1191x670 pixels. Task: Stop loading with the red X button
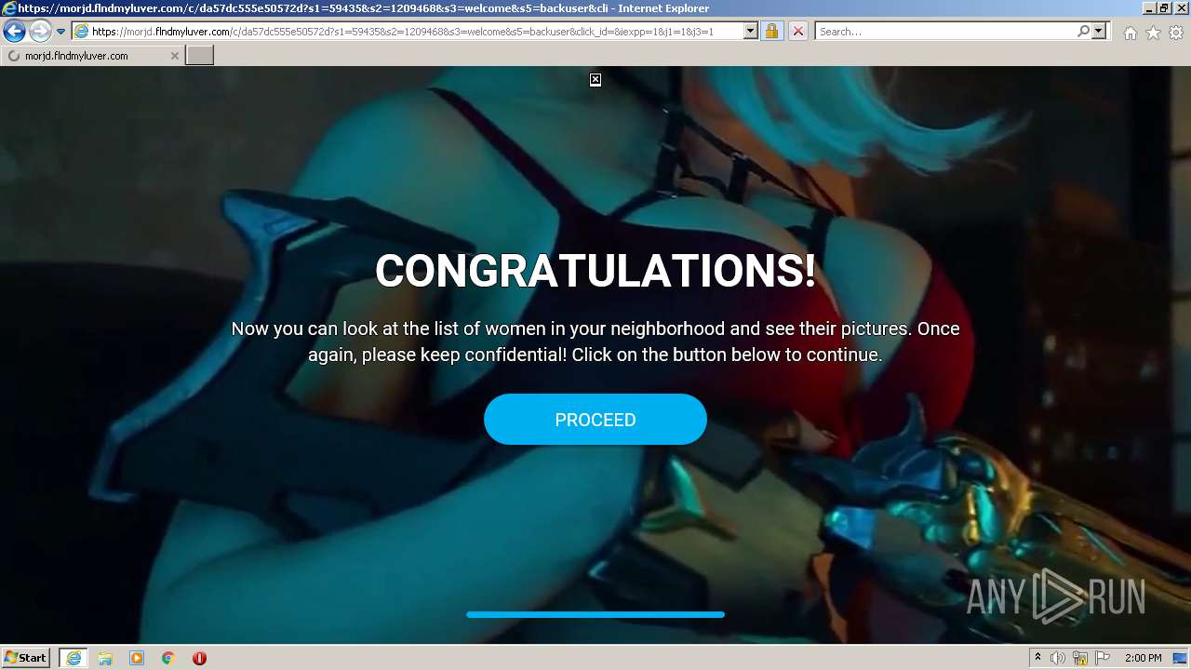tap(797, 32)
